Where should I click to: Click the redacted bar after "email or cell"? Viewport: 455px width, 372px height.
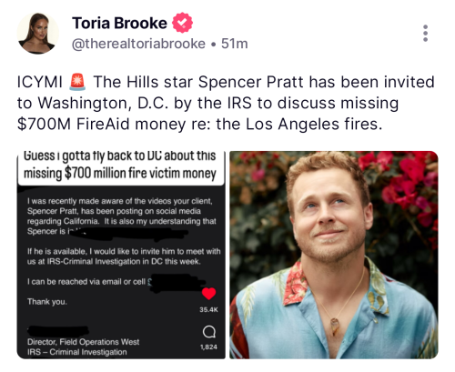(177, 283)
